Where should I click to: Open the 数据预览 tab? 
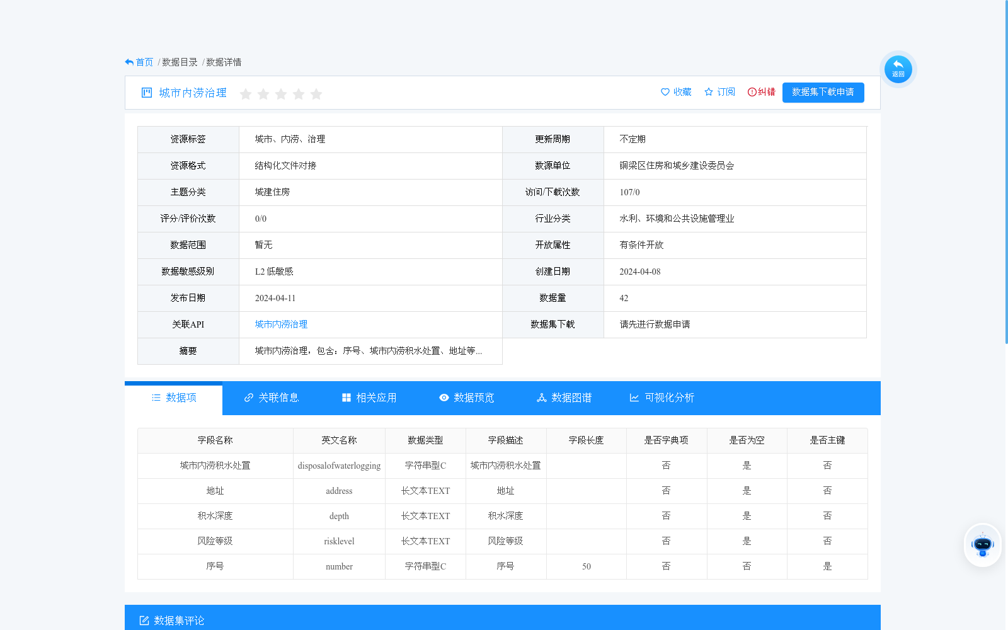467,398
